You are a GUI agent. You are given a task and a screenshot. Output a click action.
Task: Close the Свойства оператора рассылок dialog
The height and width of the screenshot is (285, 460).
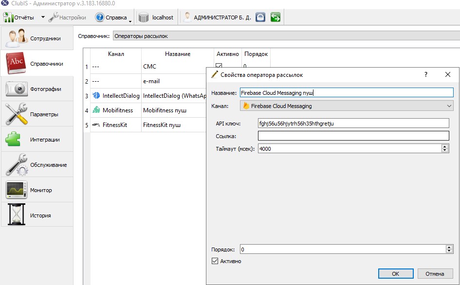[447, 74]
